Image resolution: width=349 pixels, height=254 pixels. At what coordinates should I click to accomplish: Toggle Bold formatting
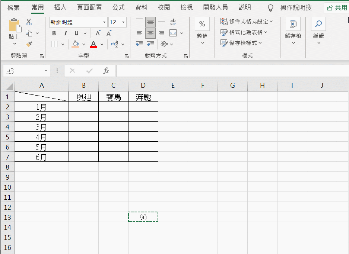pos(54,33)
